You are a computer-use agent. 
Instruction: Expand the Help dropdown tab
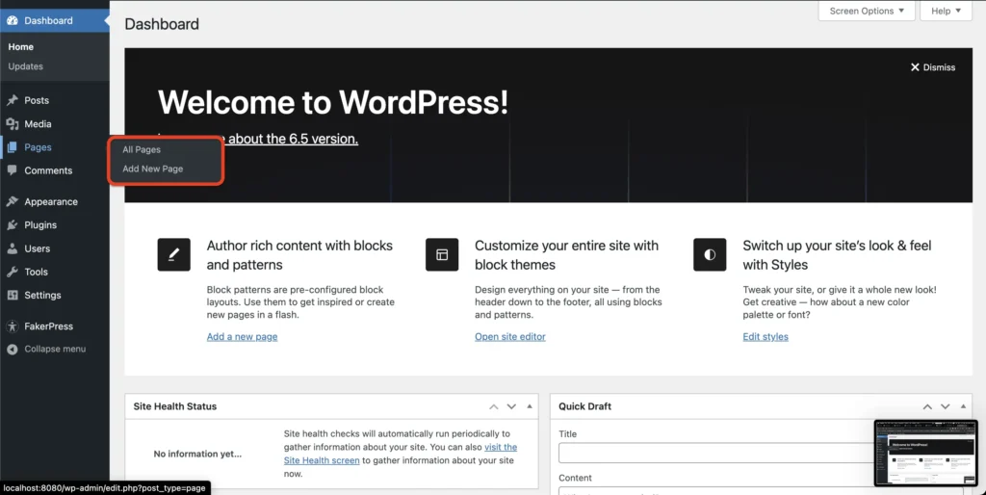click(x=947, y=11)
